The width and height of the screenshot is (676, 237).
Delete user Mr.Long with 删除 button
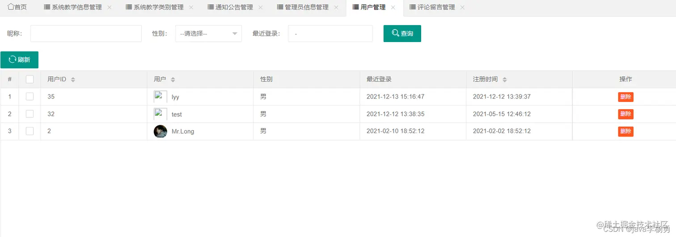tap(626, 131)
